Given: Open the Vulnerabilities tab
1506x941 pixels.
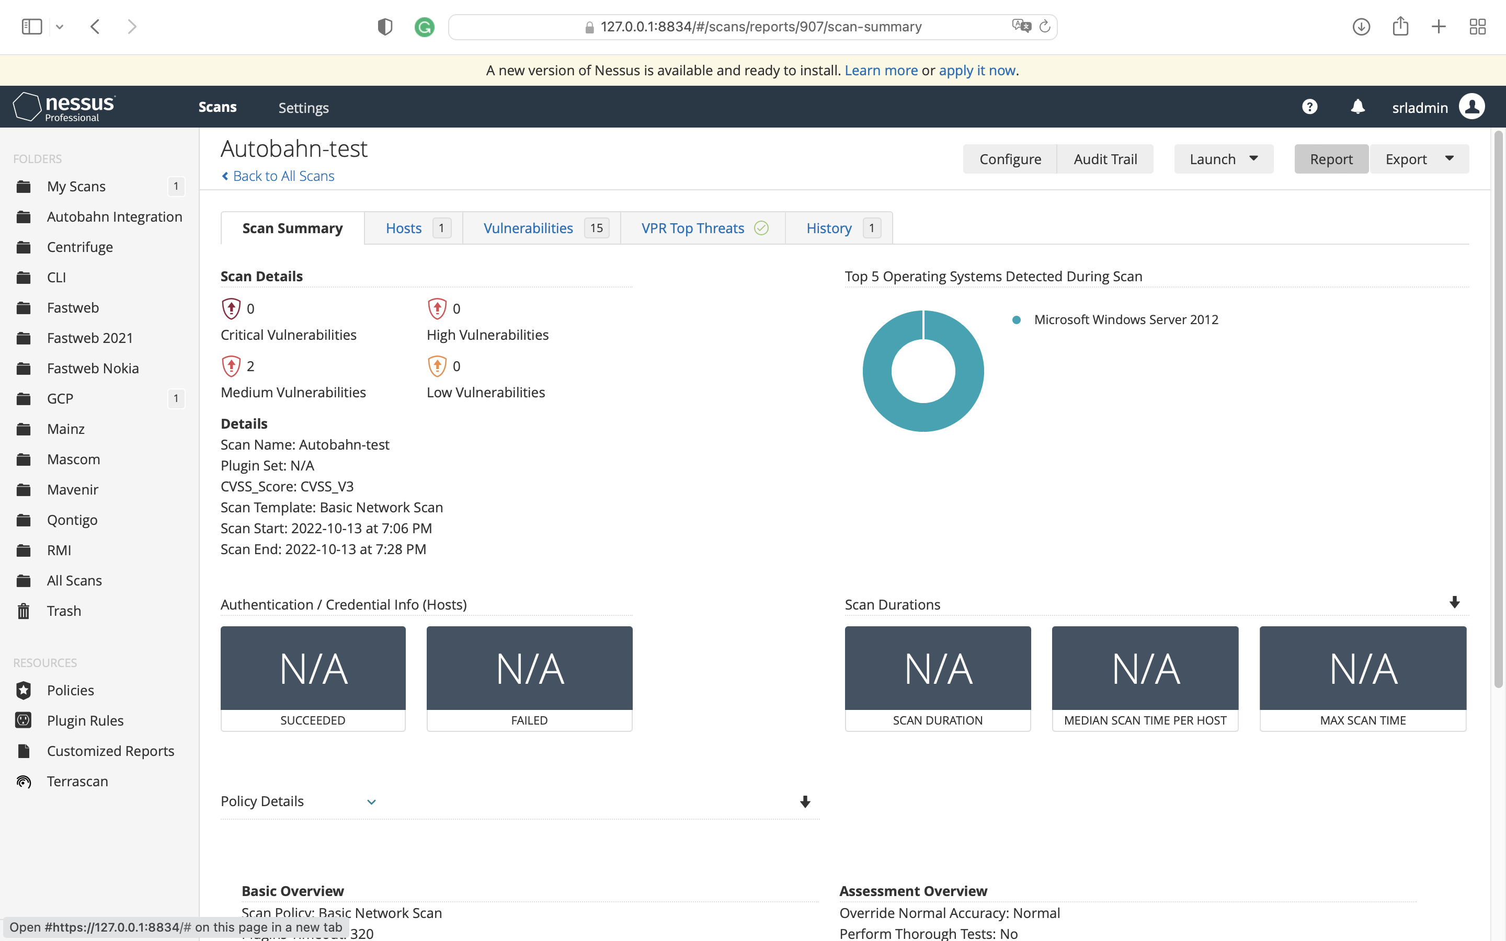Looking at the screenshot, I should (x=541, y=228).
